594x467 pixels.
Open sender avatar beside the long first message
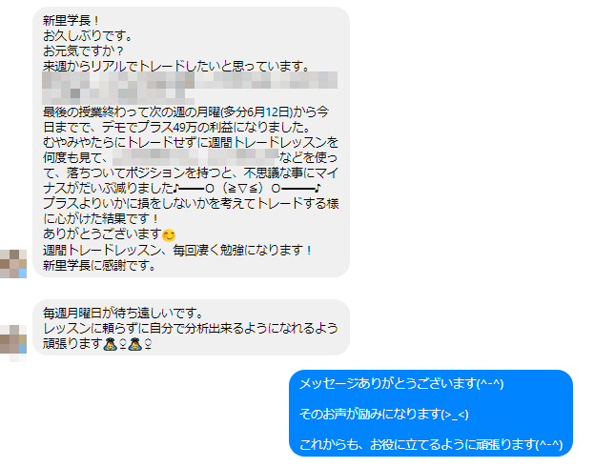point(13,264)
